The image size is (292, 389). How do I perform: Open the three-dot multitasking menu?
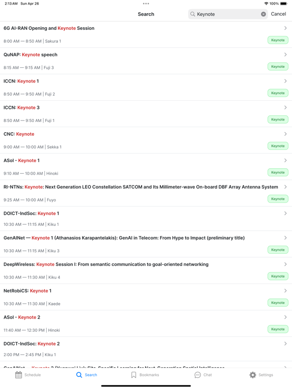tap(146, 4)
